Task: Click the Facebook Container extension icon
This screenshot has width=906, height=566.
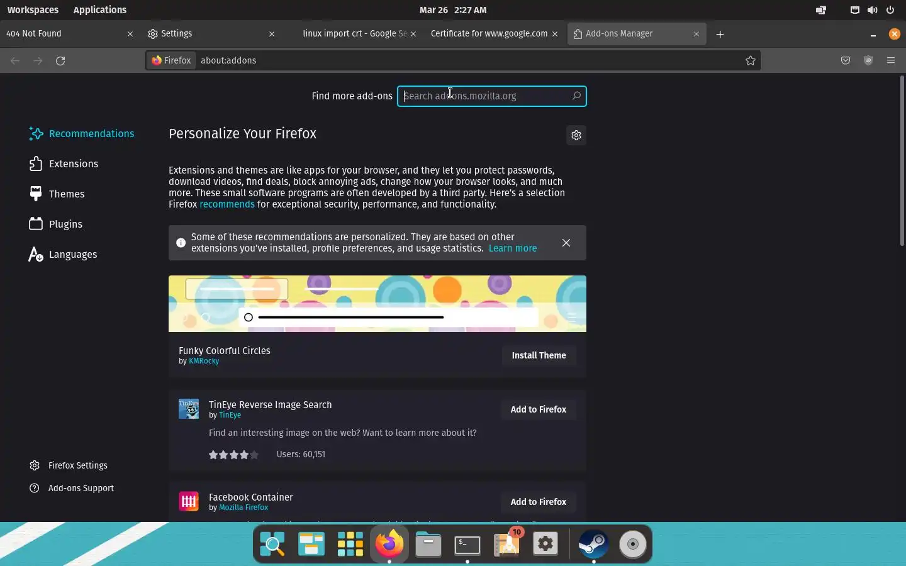Action: [x=189, y=501]
